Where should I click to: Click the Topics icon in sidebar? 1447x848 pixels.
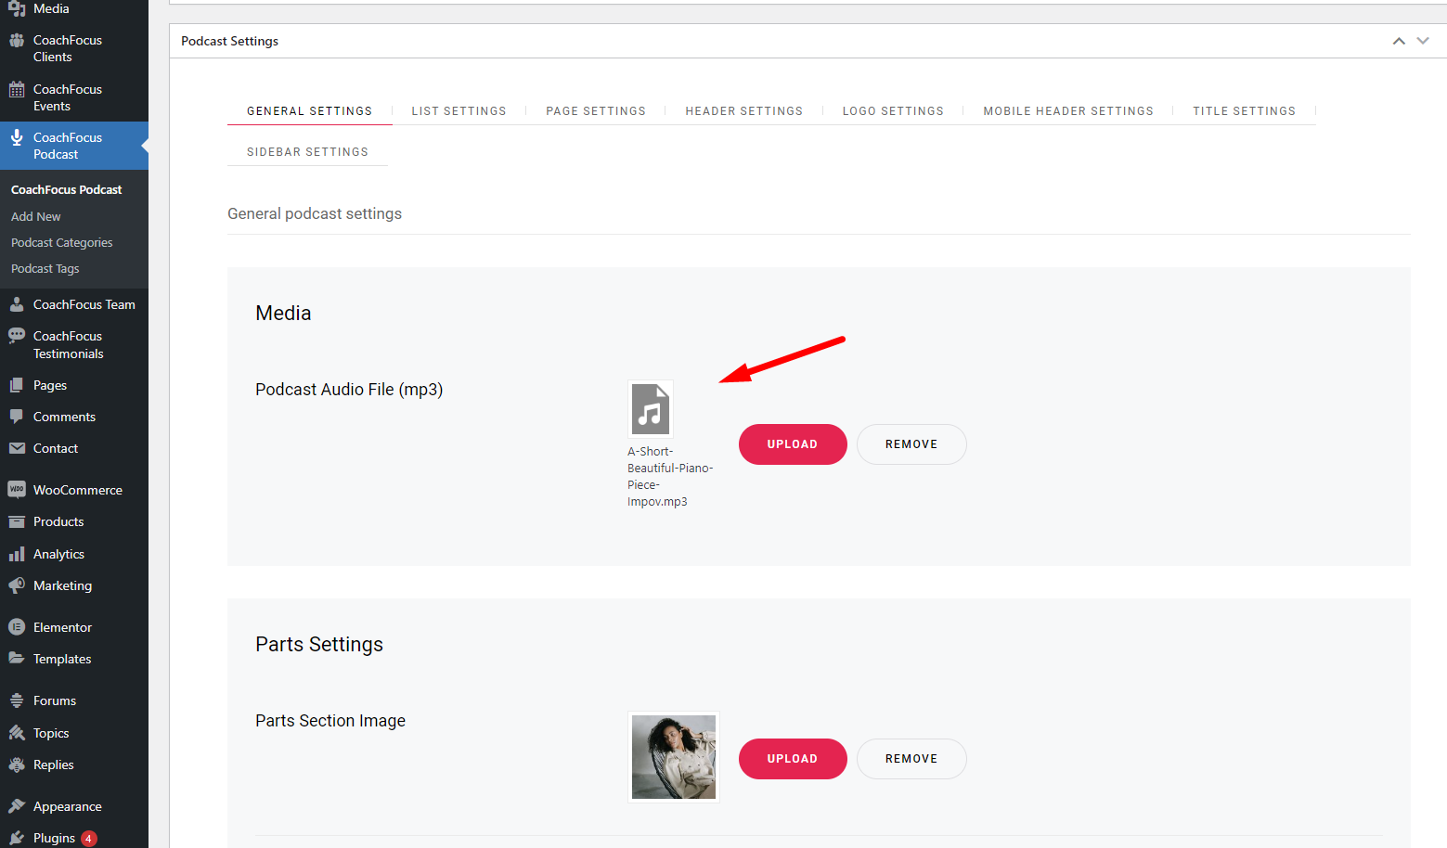[17, 733]
